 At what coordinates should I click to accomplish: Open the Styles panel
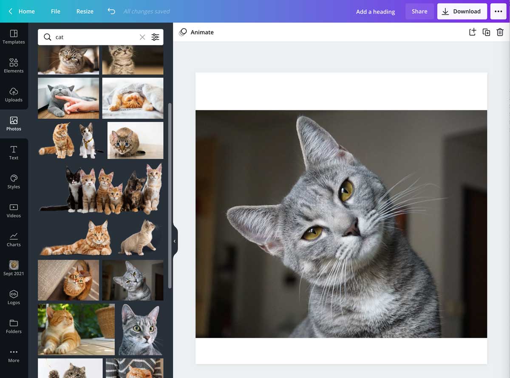[14, 182]
